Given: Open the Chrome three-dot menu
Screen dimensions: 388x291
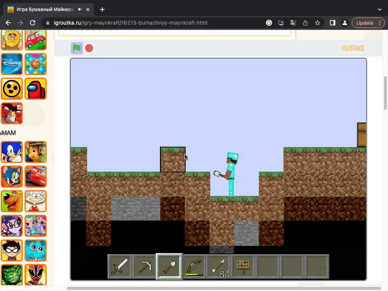Looking at the screenshot, I should click(380, 23).
